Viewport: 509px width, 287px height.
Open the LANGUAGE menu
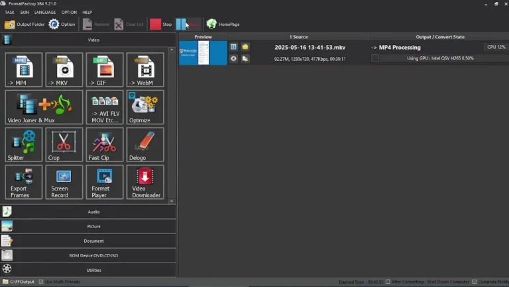[45, 13]
